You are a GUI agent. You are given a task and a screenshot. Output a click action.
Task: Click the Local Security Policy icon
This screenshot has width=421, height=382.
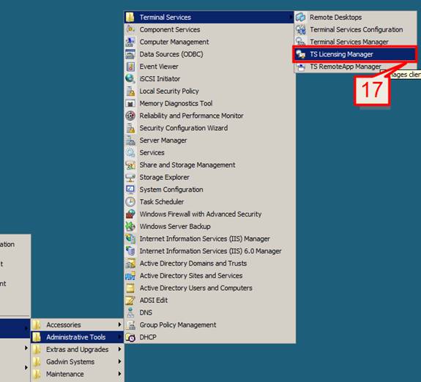(130, 91)
